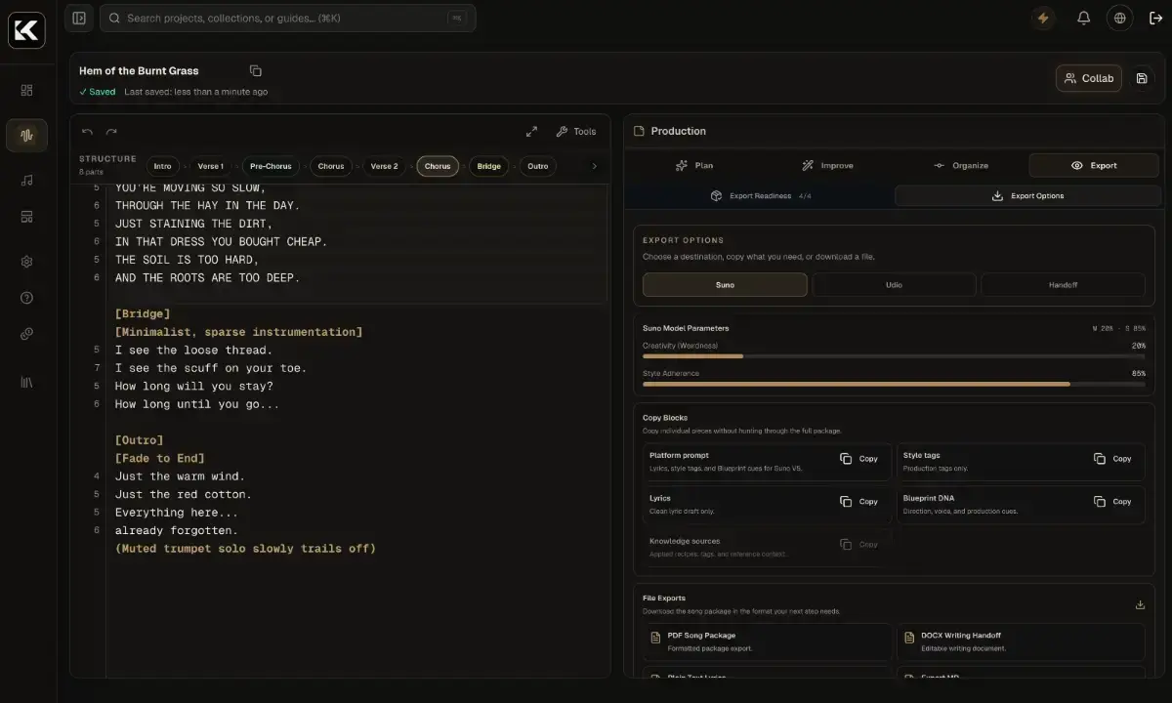Click the undo arrow icon in editor
This screenshot has width=1172, height=703.
pyautogui.click(x=87, y=132)
